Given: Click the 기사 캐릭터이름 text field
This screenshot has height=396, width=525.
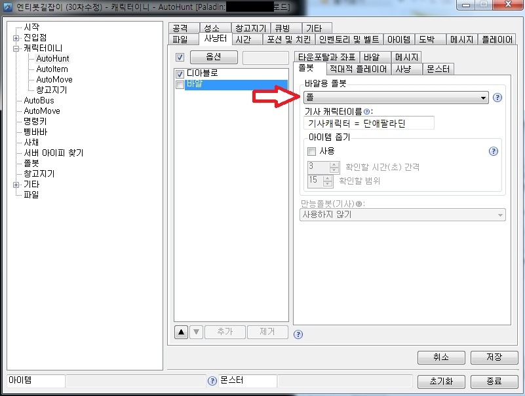Looking at the screenshot, I should (x=369, y=124).
